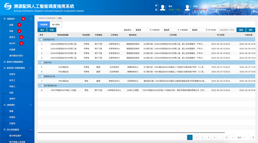The height and width of the screenshot is (143, 258).
Task: Click the 溯源 system logo icon
Action: pyautogui.click(x=8, y=6)
